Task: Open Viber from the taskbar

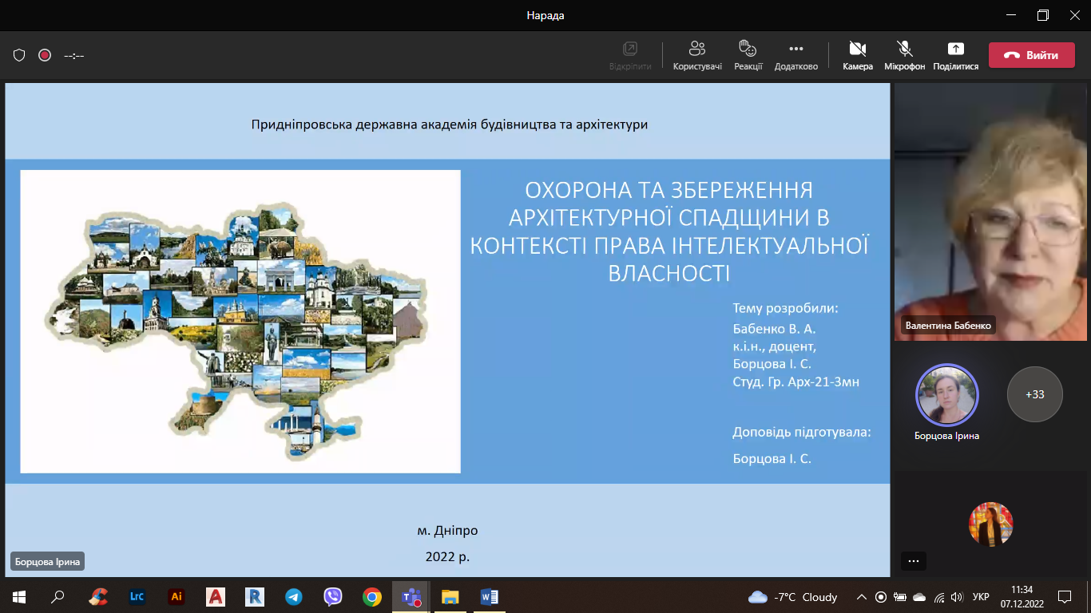Action: 333,596
